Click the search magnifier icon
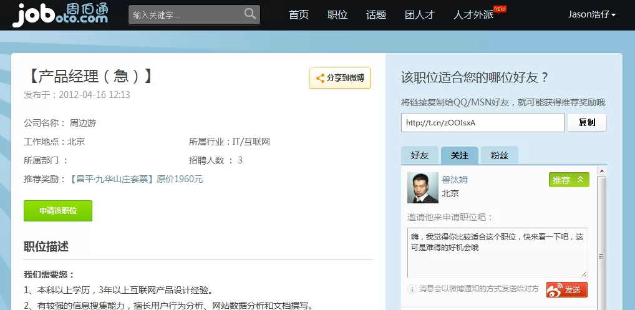Viewport: 635px width, 310px height. 250,14
